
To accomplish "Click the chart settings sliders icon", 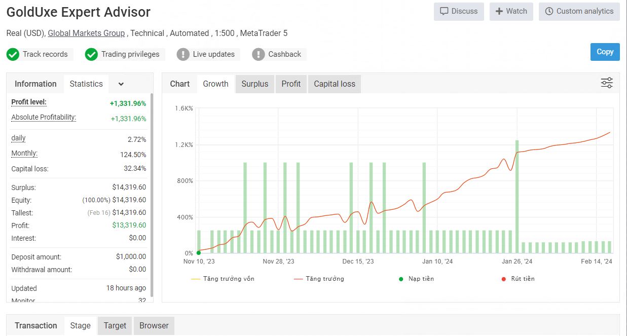I will [x=606, y=83].
